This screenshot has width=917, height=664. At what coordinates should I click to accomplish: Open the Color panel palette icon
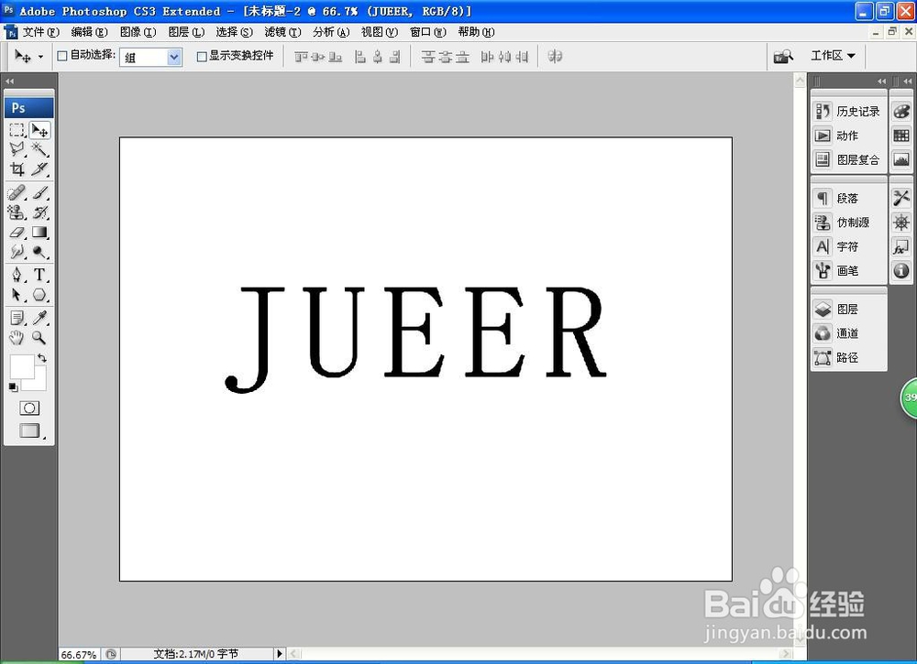pos(901,111)
